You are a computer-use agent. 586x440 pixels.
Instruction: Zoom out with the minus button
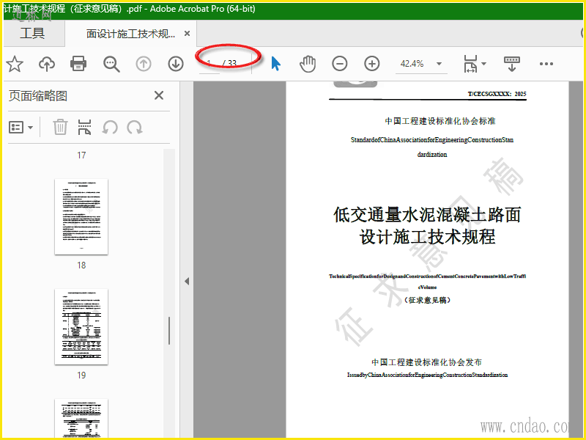(x=340, y=64)
